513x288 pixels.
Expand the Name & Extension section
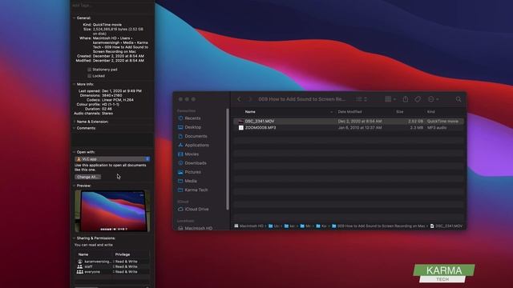(x=74, y=122)
